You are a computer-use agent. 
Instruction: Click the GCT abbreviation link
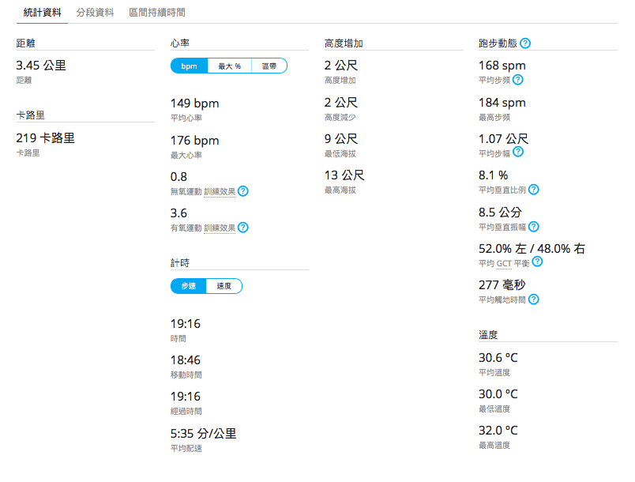(504, 264)
